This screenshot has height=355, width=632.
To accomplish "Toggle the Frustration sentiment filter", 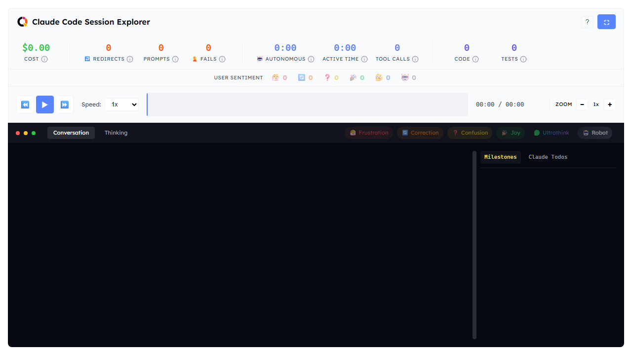I will pos(369,133).
